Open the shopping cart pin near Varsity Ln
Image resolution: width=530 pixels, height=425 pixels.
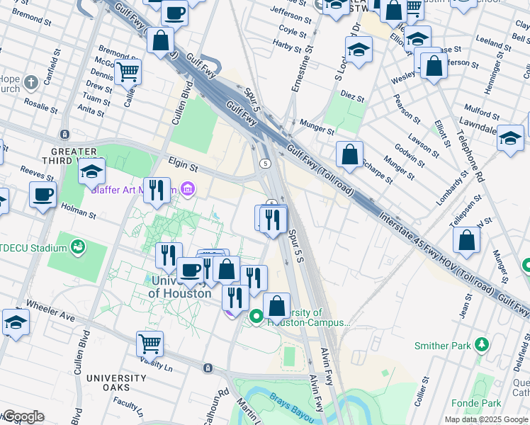[150, 344]
